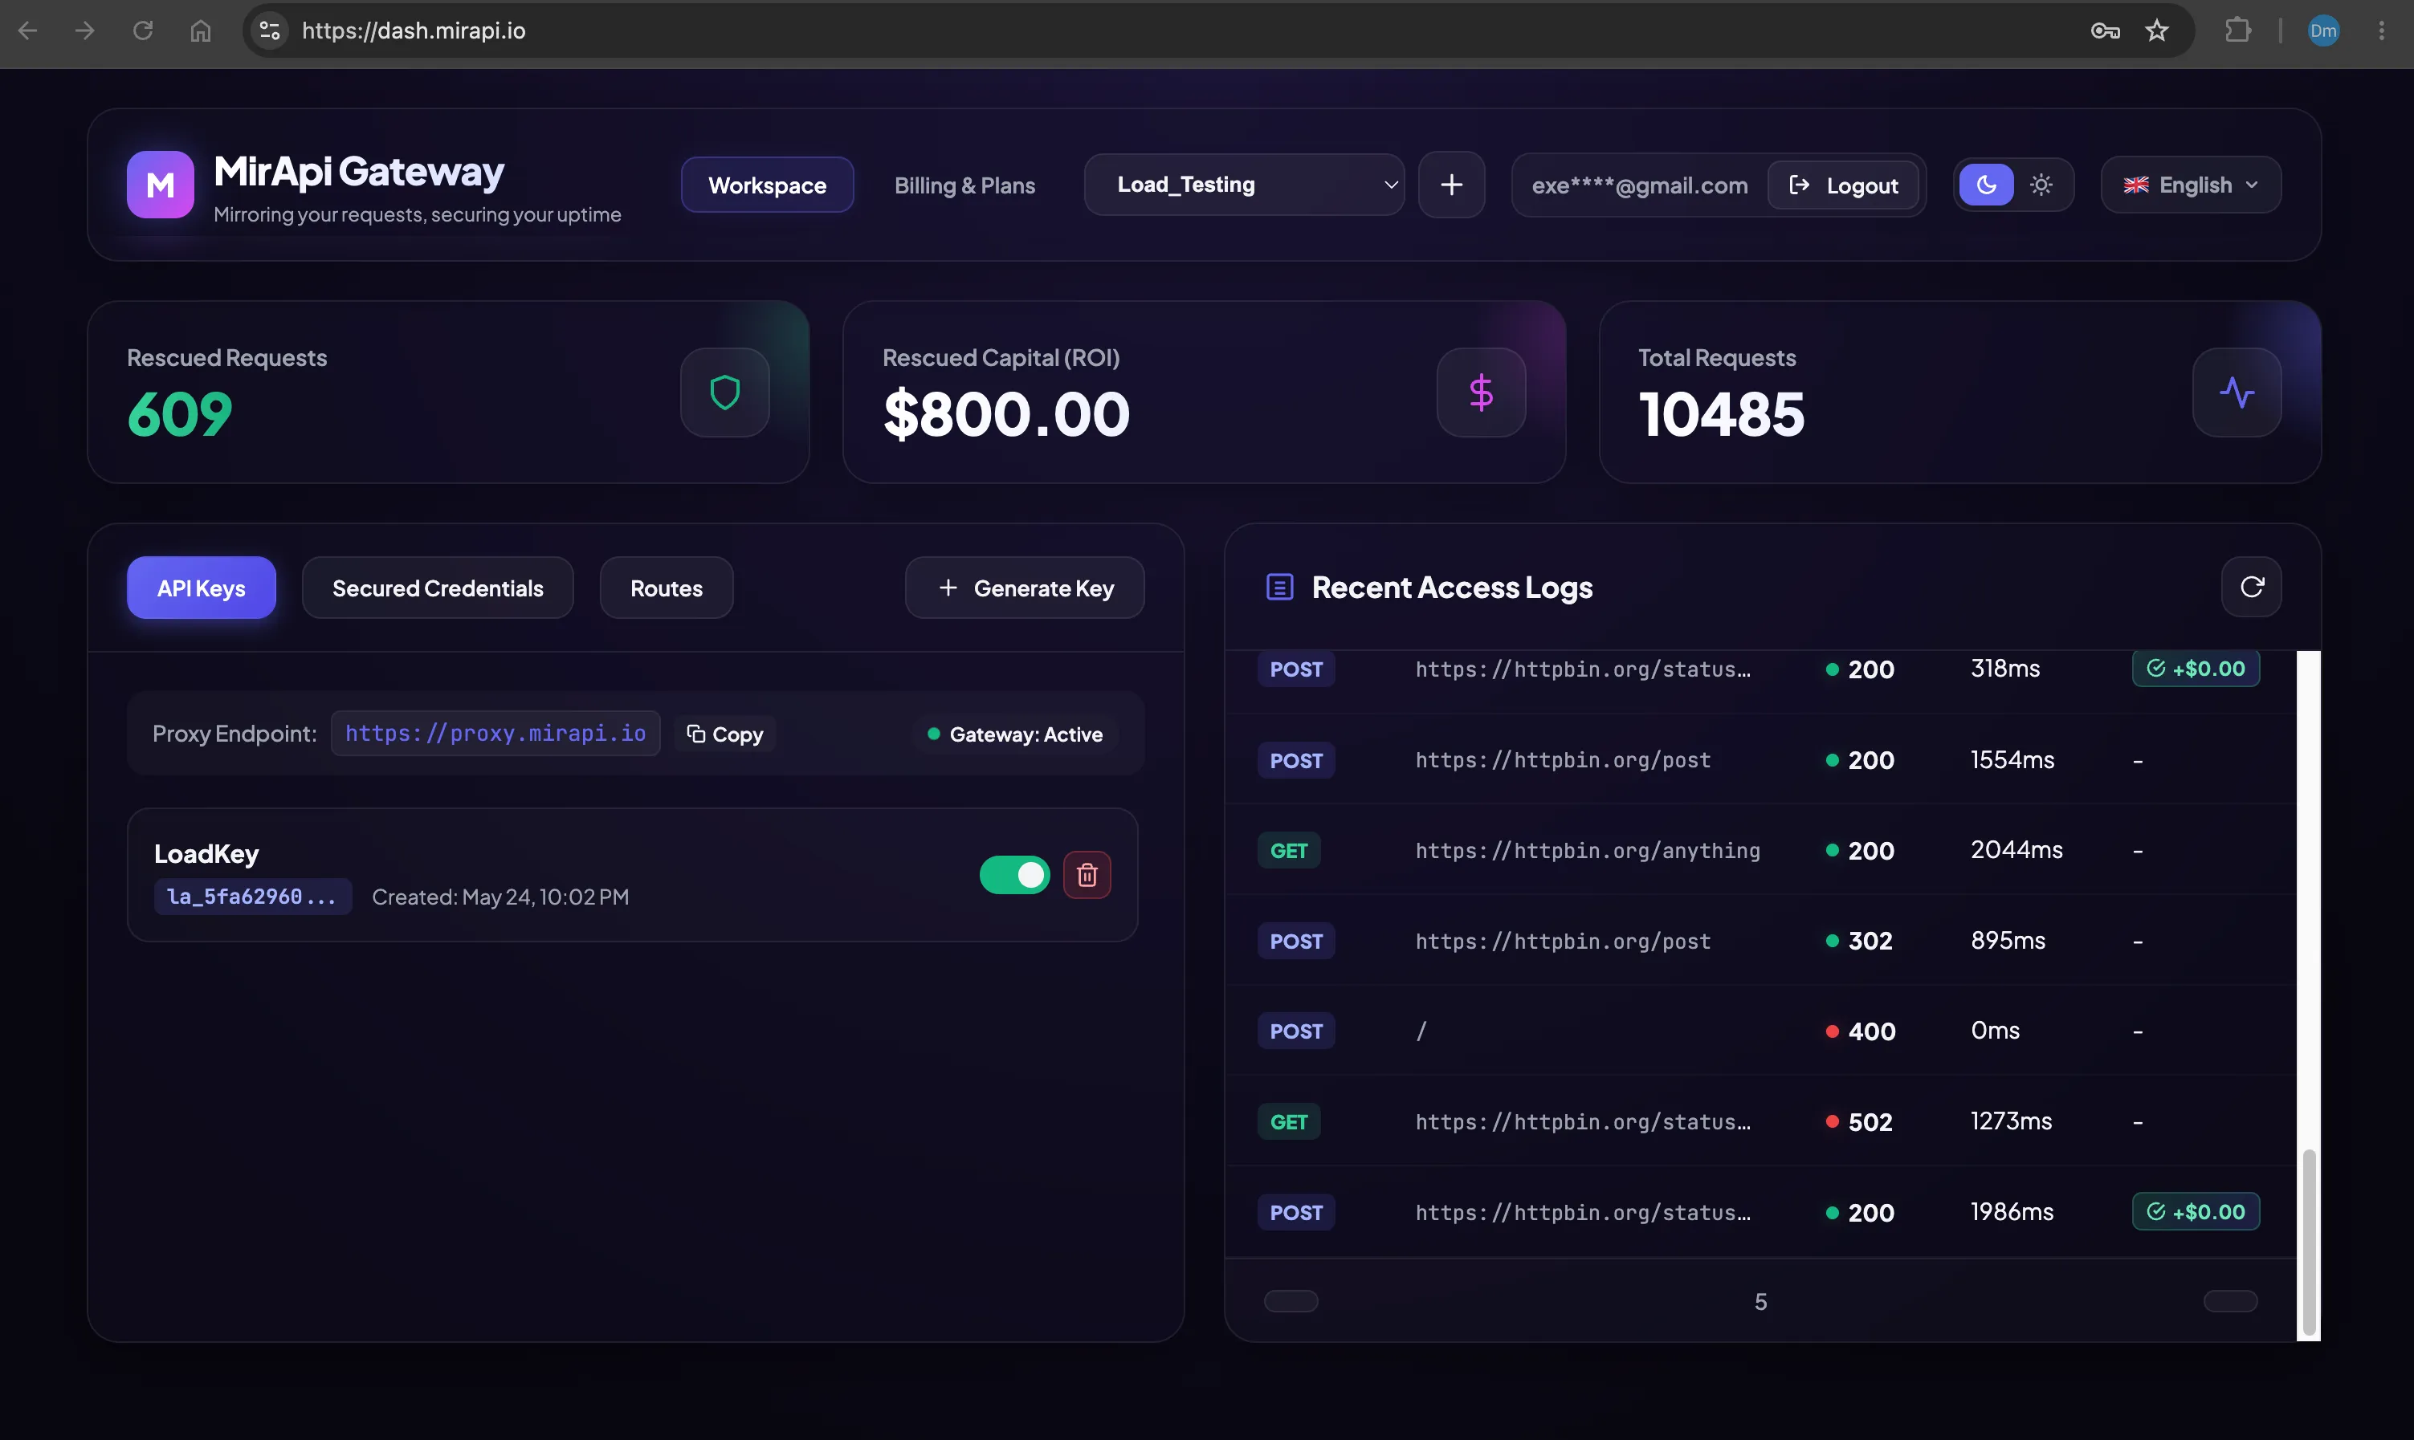Copy the proxy endpoint URL
Image resolution: width=2414 pixels, height=1440 pixels.
click(724, 734)
